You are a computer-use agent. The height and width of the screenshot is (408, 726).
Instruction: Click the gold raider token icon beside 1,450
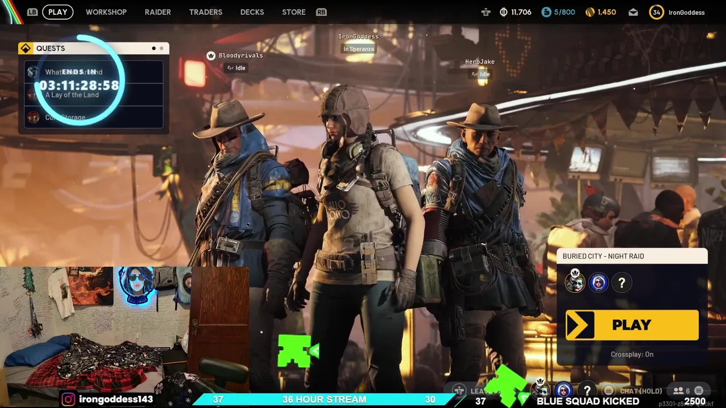click(x=590, y=12)
